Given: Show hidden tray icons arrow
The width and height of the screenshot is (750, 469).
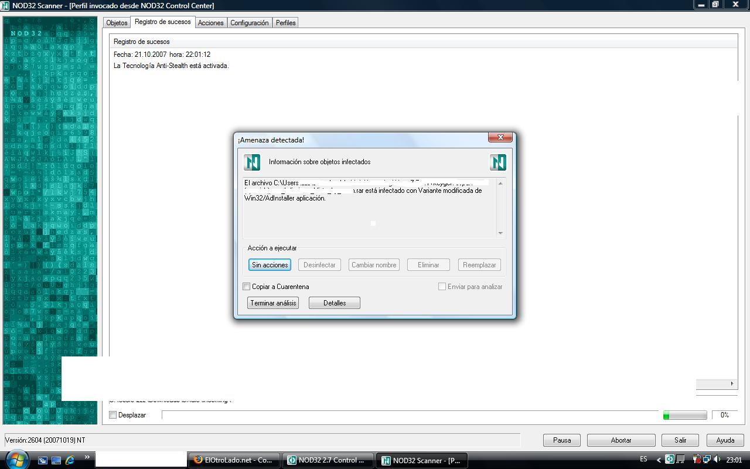Looking at the screenshot, I should click(x=659, y=460).
